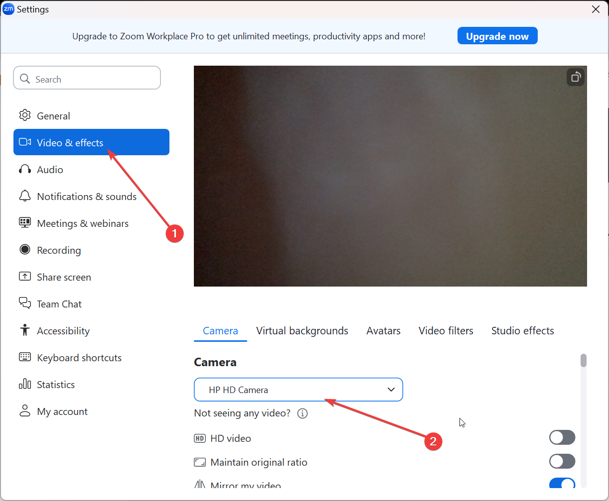Click the Video & effects camera icon
The height and width of the screenshot is (501, 609).
[x=25, y=142]
